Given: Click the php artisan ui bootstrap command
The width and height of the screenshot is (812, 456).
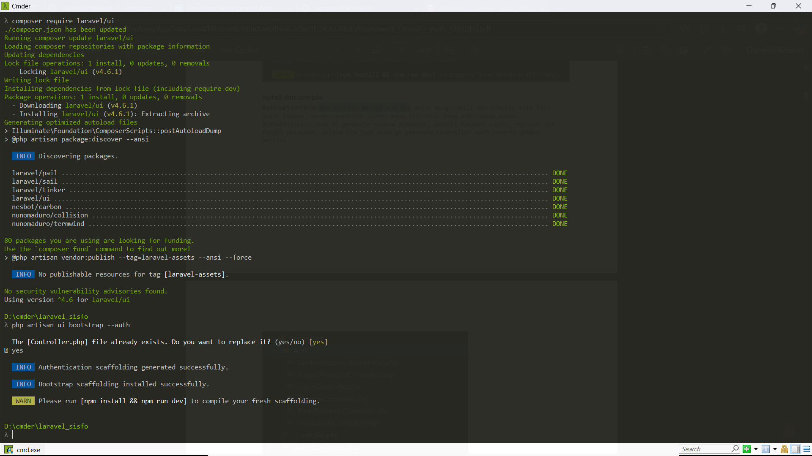Looking at the screenshot, I should (71, 325).
